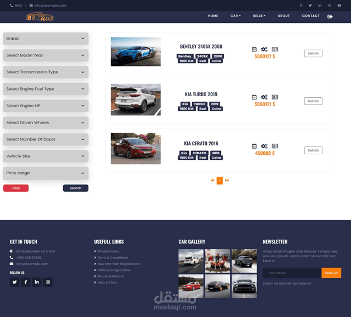Viewport: 351px width, 317px height.
Task: Click the Your Email input field
Action: pyautogui.click(x=292, y=273)
